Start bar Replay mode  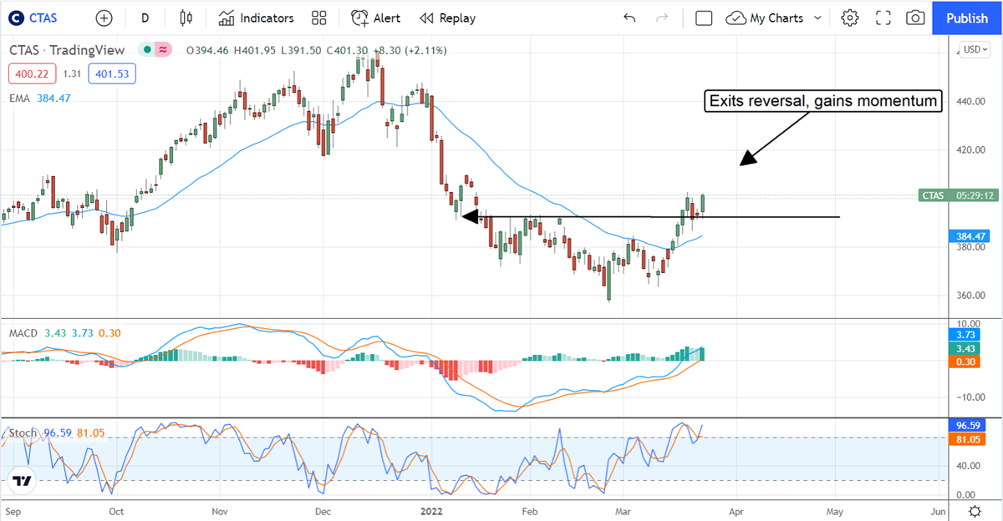(x=447, y=18)
